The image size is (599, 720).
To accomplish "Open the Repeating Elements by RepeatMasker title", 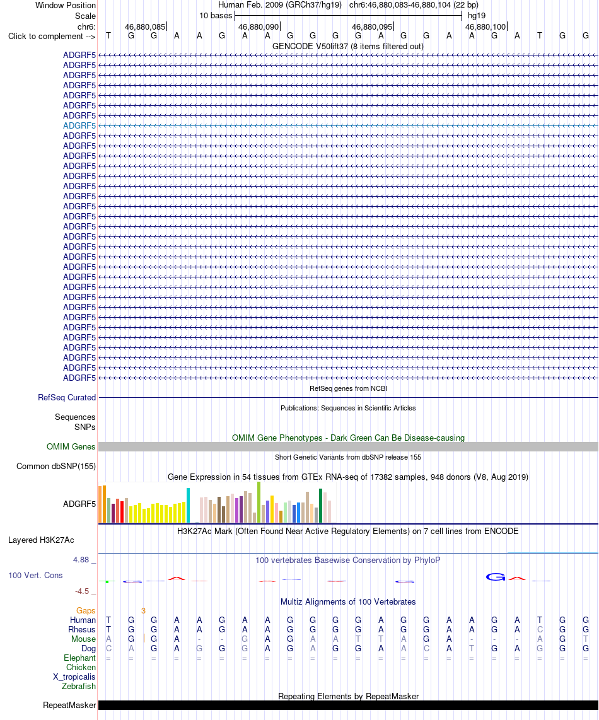I will [348, 697].
